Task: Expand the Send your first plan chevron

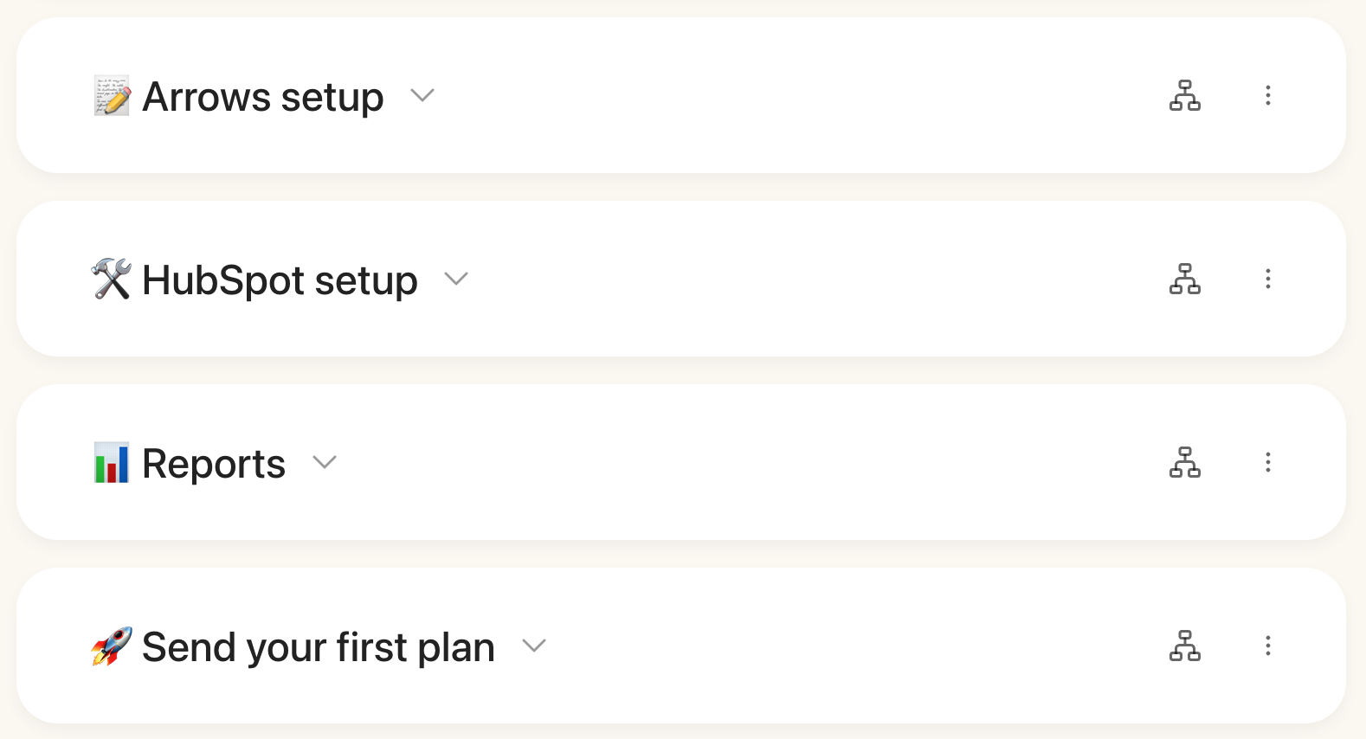Action: [534, 646]
